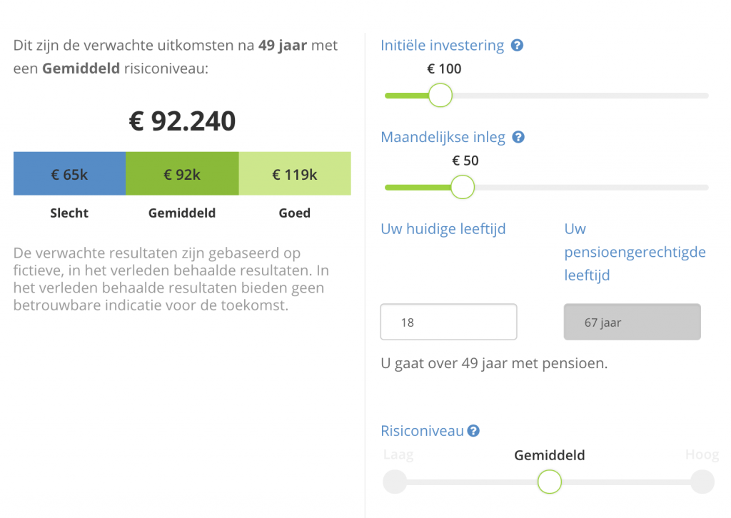Screen dimensions: 731x518
Task: Click the € 92.240 total amount
Action: (182, 121)
